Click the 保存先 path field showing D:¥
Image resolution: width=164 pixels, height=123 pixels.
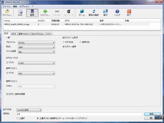tap(79, 114)
